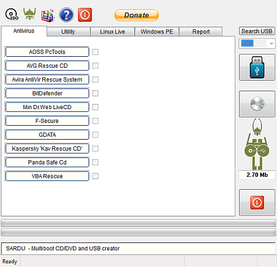277x267 pixels.
Task: Click the green SARDU mascot toolbar icon
Action: pos(30,14)
